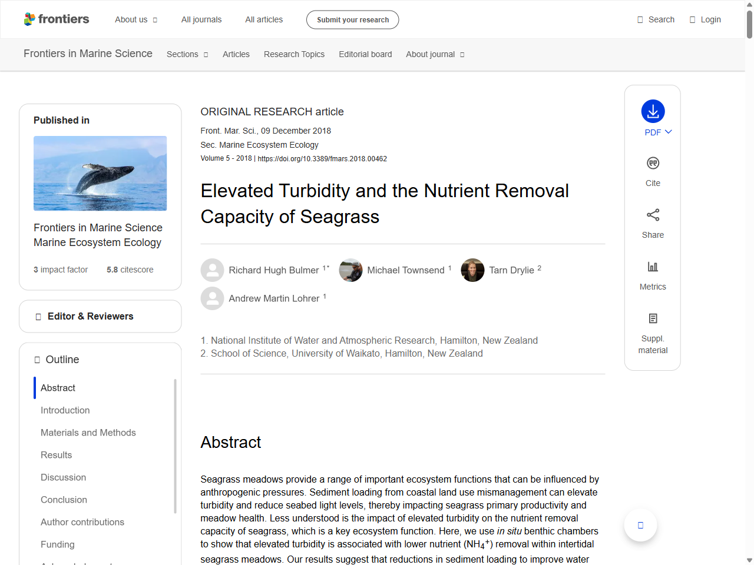Click the frontiers logo
Viewport: 754px width, 565px height.
(57, 19)
